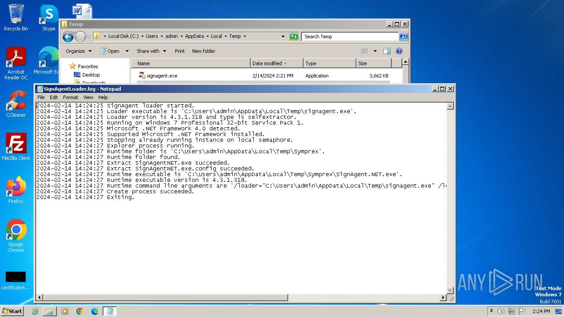Open the Google Chrome desktop shortcut
Screen dimensions: 564x317
[x=16, y=236]
